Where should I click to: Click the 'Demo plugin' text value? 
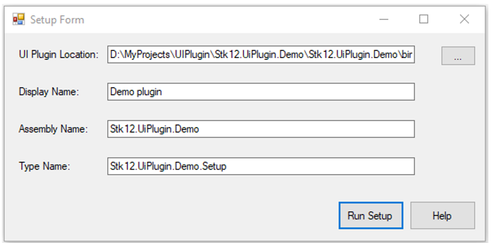136,92
